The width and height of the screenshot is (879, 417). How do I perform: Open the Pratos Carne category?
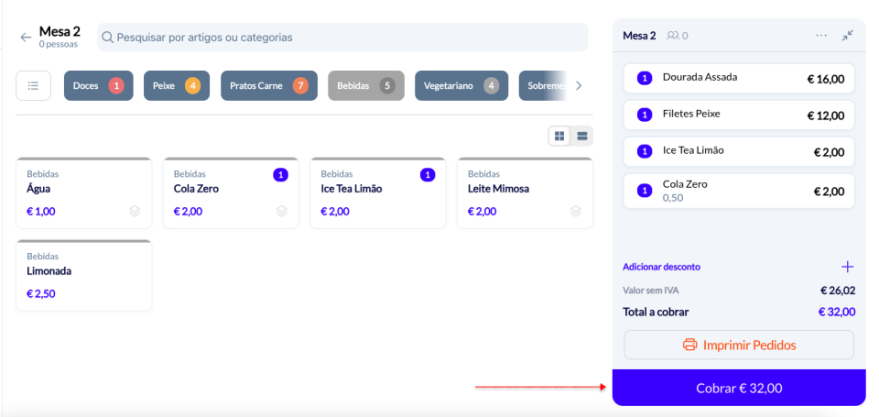[x=268, y=85]
